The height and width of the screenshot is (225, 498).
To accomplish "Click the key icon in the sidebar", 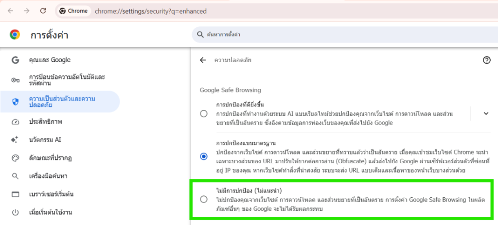I will coord(15,80).
